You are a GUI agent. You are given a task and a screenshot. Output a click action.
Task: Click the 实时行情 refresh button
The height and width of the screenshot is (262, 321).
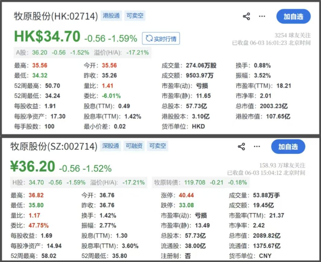tap(161, 39)
